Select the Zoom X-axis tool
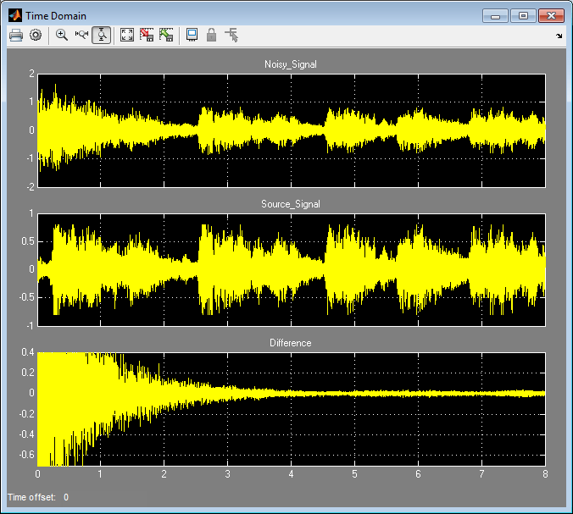The image size is (573, 514). (x=81, y=36)
